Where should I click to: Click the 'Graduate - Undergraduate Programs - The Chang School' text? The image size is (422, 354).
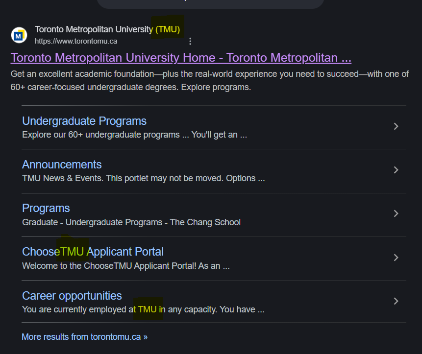[x=131, y=222]
